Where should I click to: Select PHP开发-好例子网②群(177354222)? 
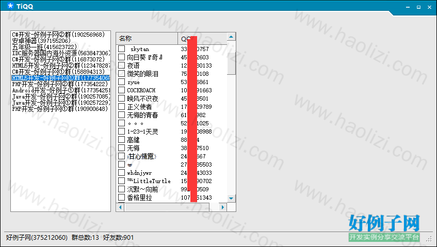click(x=60, y=84)
